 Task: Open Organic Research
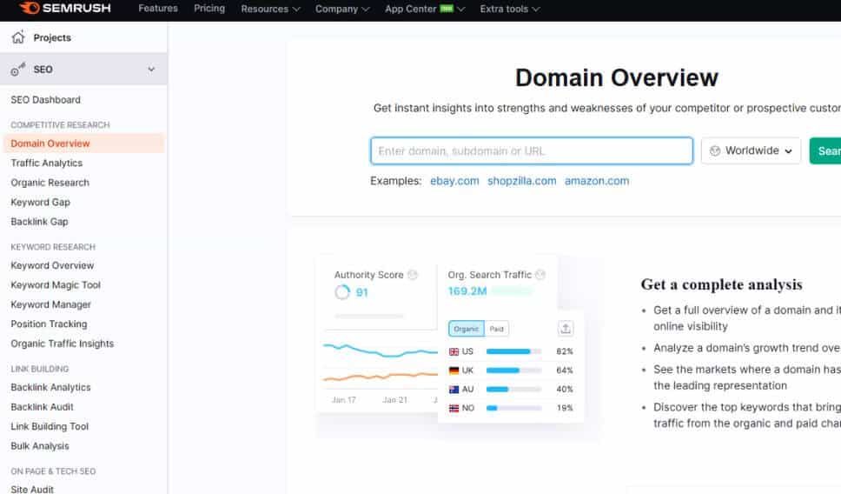[50, 183]
